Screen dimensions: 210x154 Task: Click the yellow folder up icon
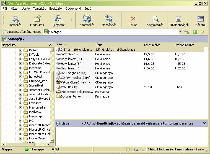[203, 32]
